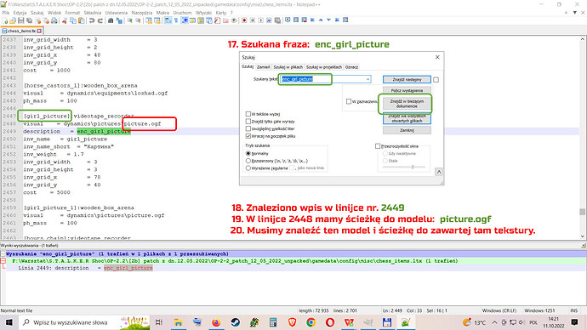Click the Undo toolbar icon
587x330 pixels.
(x=92, y=20)
